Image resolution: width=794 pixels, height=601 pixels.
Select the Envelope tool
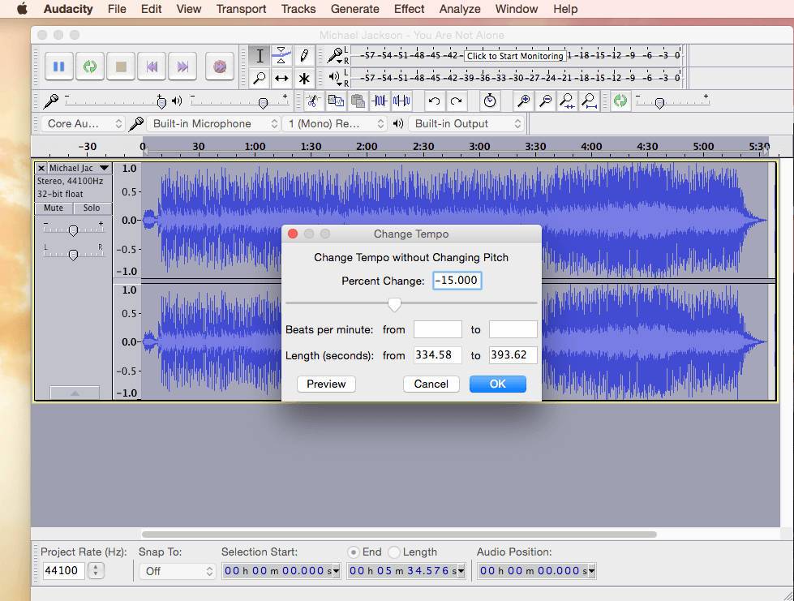[281, 55]
